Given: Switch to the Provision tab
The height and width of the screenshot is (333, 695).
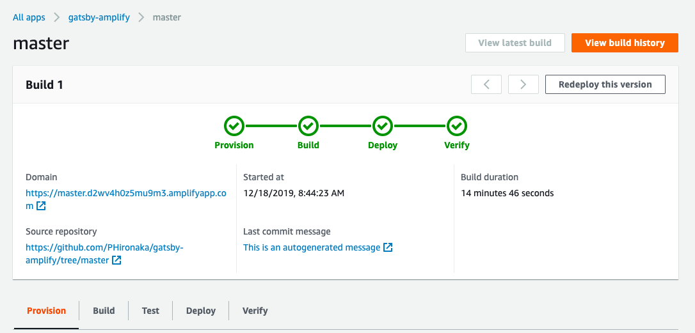Looking at the screenshot, I should tap(47, 311).
